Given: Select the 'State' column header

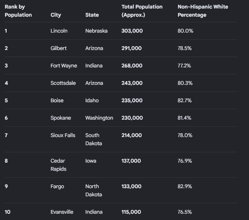Looking at the screenshot, I should click(92, 15).
